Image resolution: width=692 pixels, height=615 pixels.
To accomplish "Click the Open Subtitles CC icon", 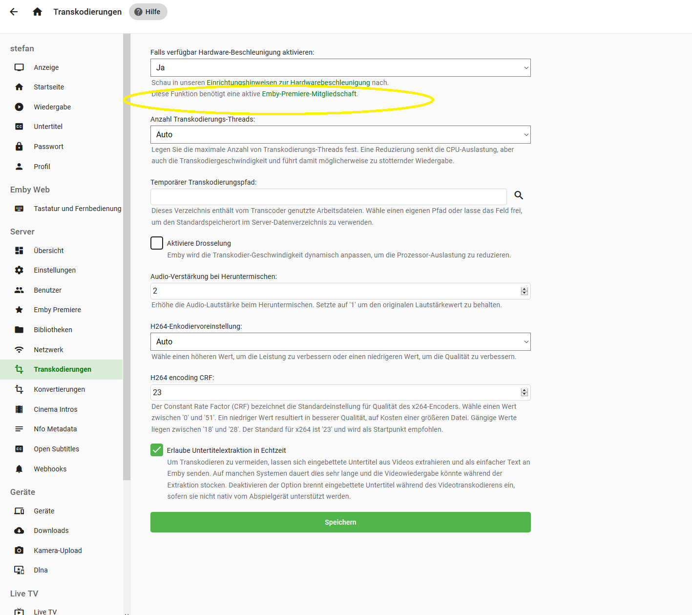I will [x=19, y=449].
